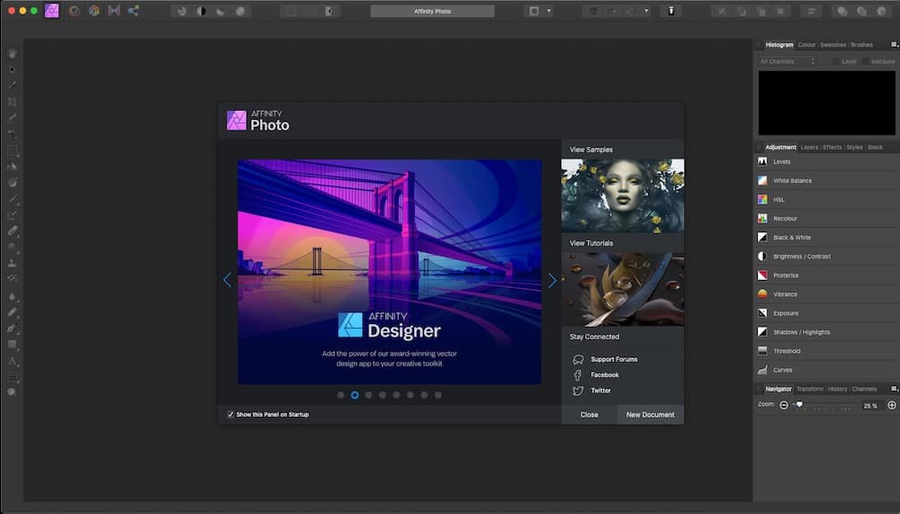Click the Navigator zoom slider handle
Image resolution: width=900 pixels, height=514 pixels.
pos(799,405)
